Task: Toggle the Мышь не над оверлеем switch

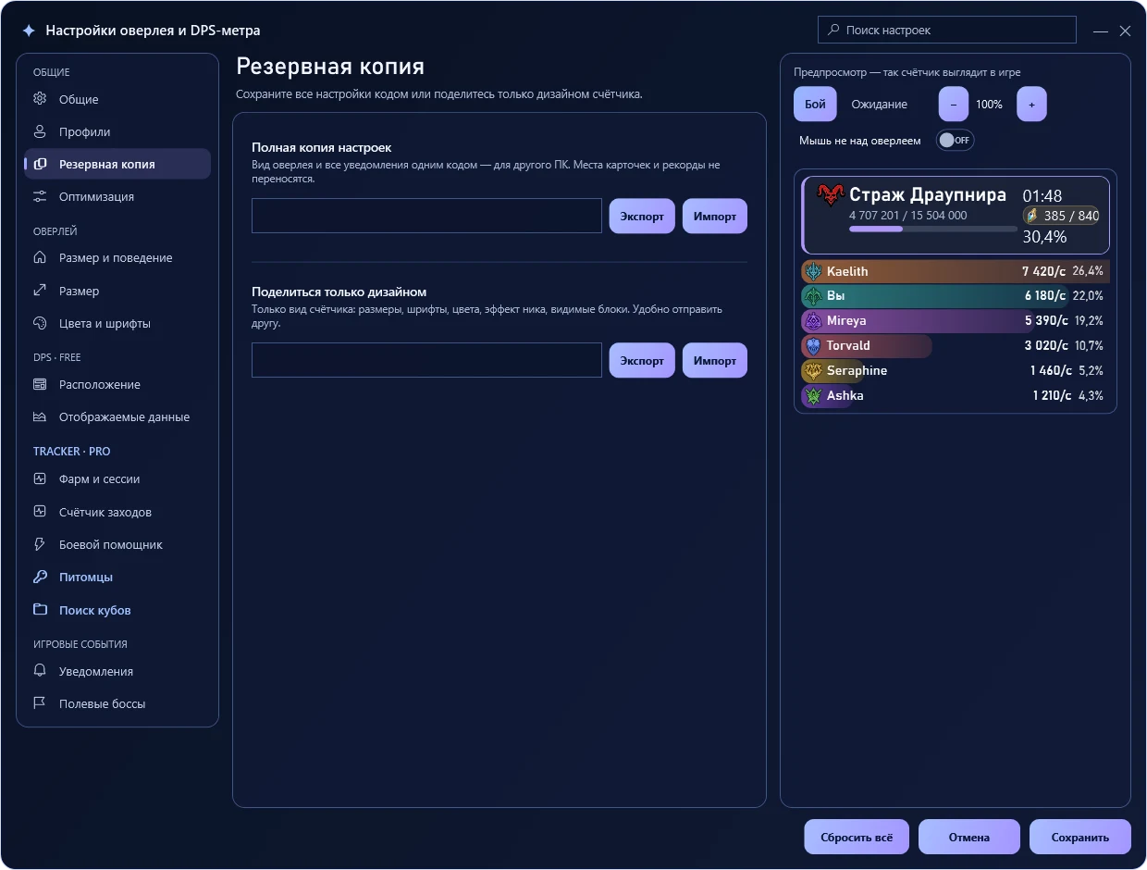Action: (x=955, y=141)
